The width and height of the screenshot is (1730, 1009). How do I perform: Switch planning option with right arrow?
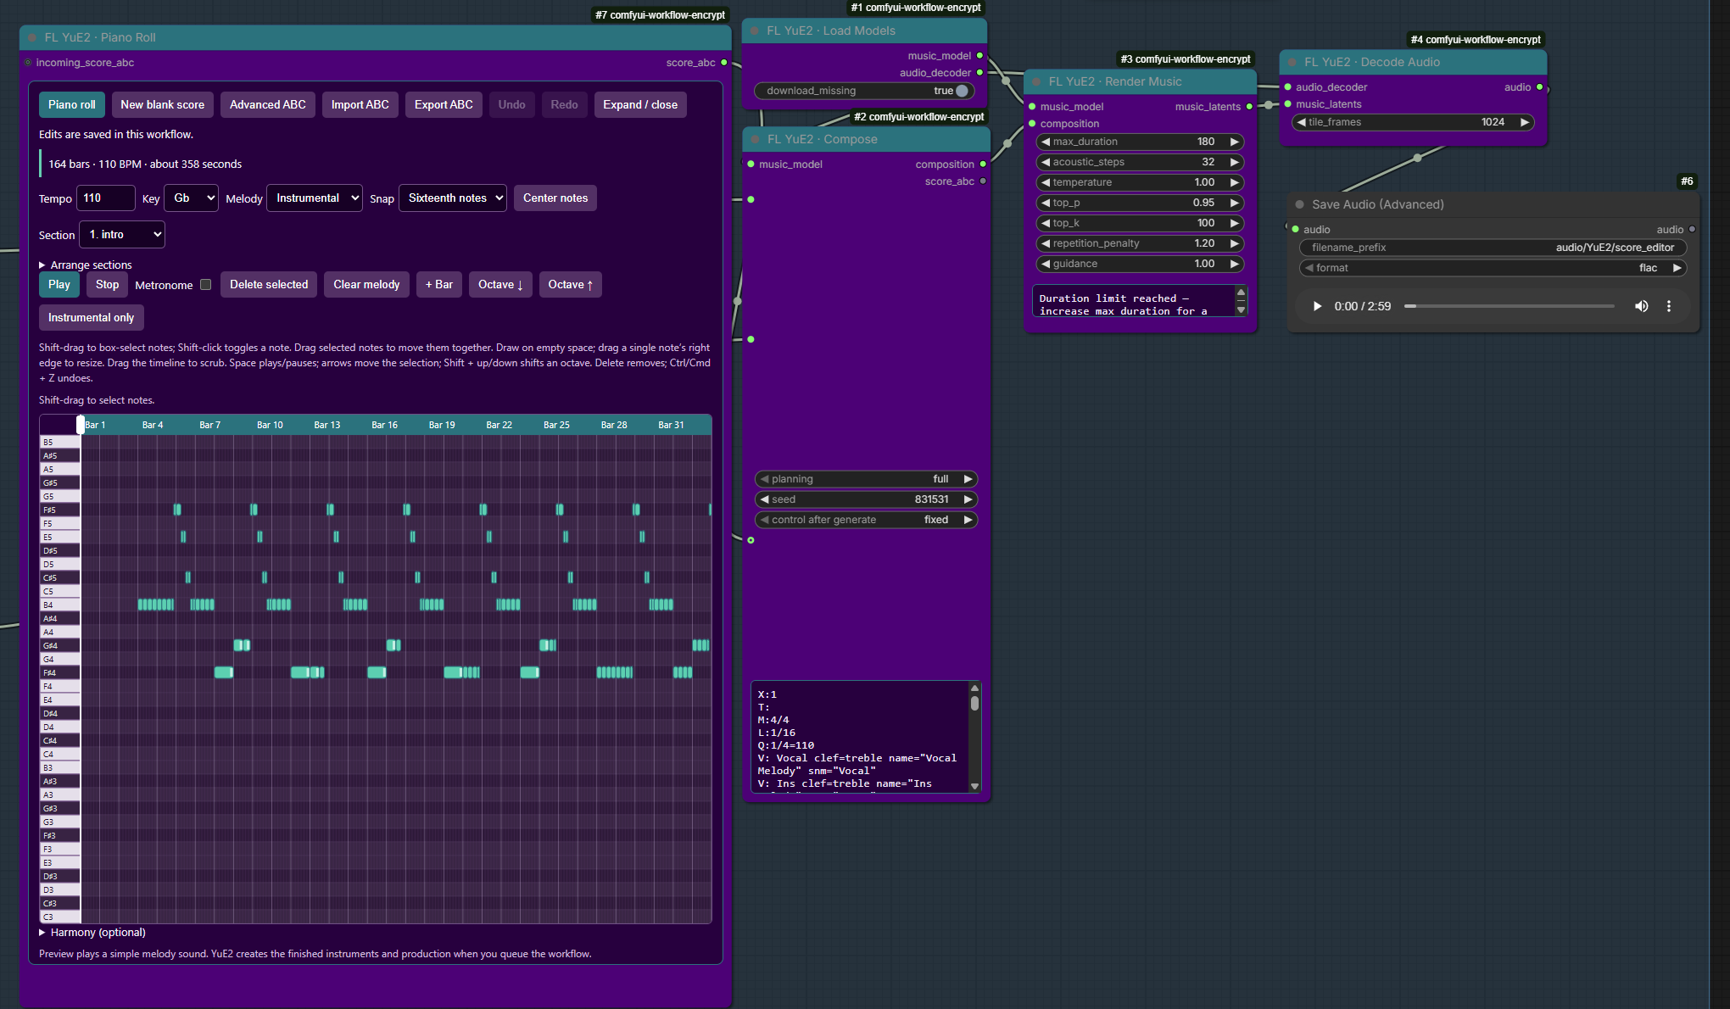point(968,479)
